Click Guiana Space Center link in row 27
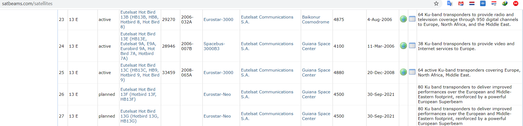Screen dimensions: 523x126 tap(316, 116)
